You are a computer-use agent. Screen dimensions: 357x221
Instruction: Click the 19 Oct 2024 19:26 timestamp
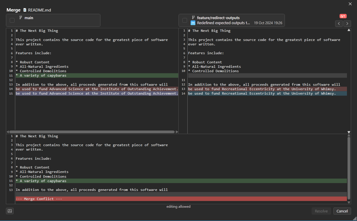[x=268, y=23]
